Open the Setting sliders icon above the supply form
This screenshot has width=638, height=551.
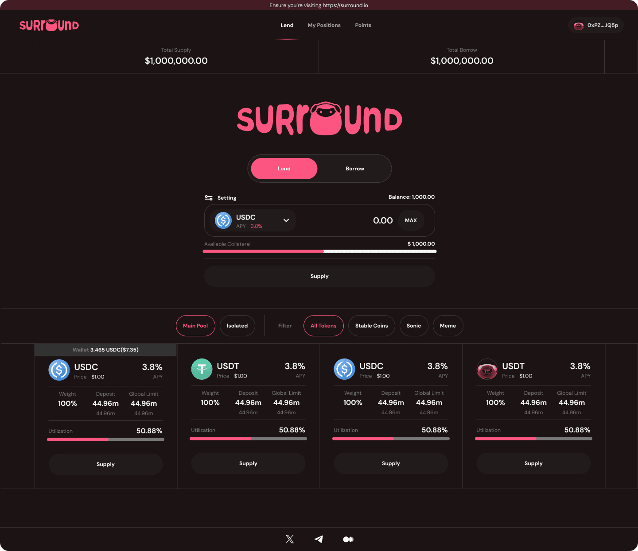point(209,197)
